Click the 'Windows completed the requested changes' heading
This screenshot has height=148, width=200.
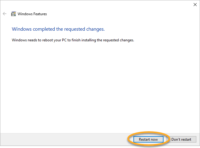pyautogui.click(x=58, y=29)
